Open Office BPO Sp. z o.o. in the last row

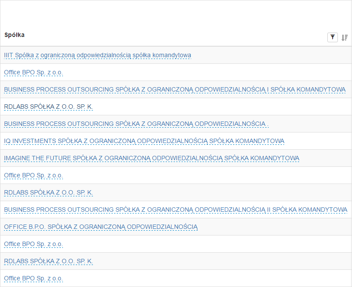pyautogui.click(x=33, y=278)
